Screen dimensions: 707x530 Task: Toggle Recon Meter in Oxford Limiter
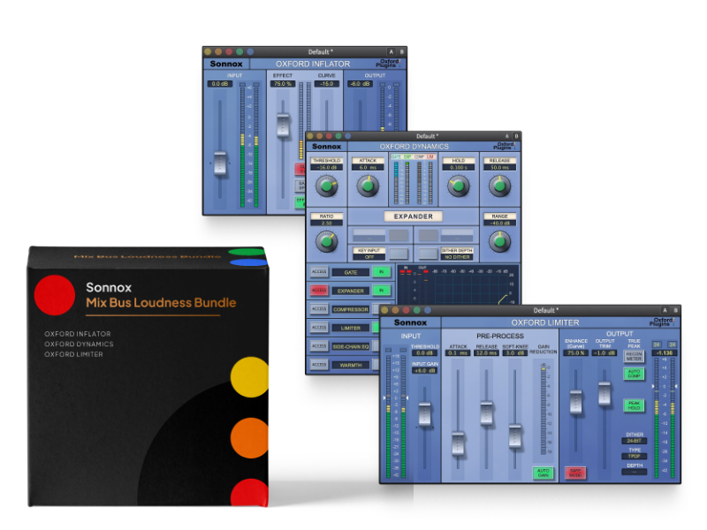click(634, 357)
